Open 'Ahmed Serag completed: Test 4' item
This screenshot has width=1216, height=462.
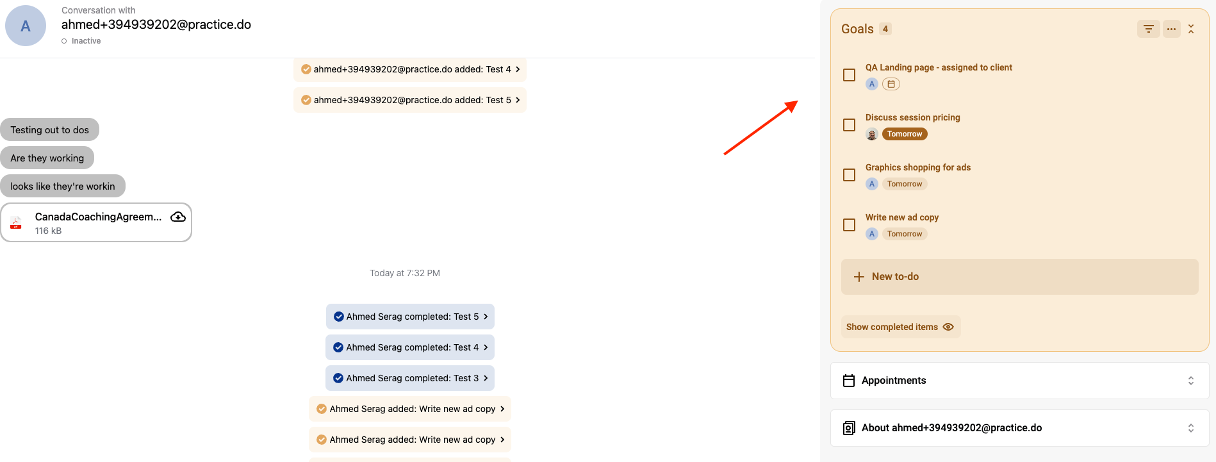410,347
